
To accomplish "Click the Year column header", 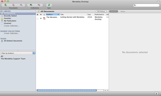I will (91, 15).
